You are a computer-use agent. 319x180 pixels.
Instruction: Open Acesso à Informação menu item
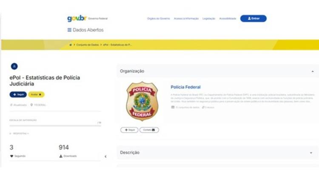(x=186, y=19)
